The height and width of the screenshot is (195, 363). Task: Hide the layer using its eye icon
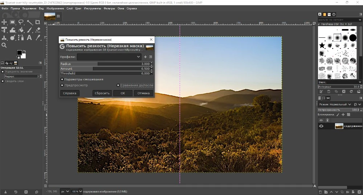321,126
